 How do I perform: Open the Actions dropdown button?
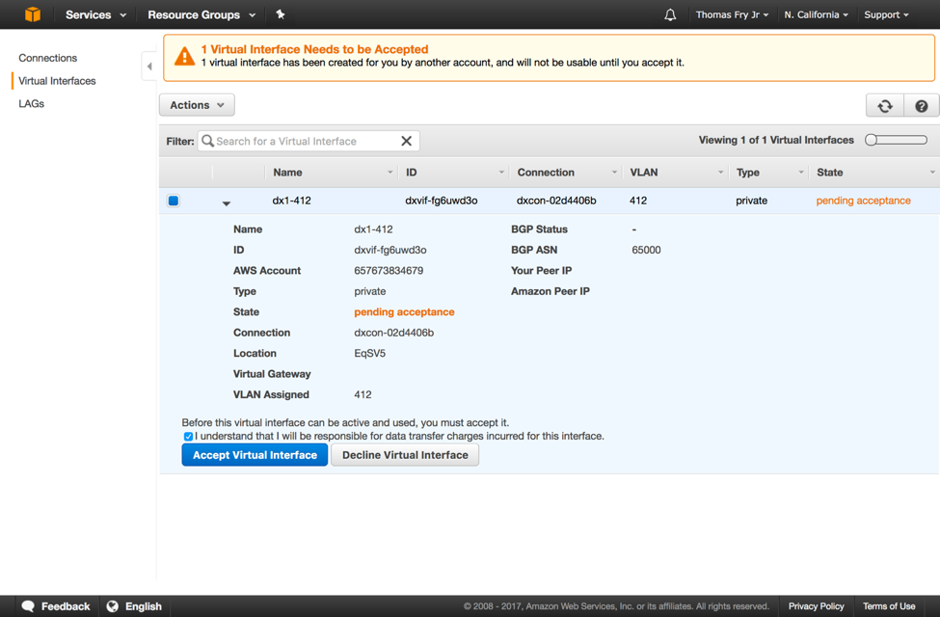[x=197, y=105]
